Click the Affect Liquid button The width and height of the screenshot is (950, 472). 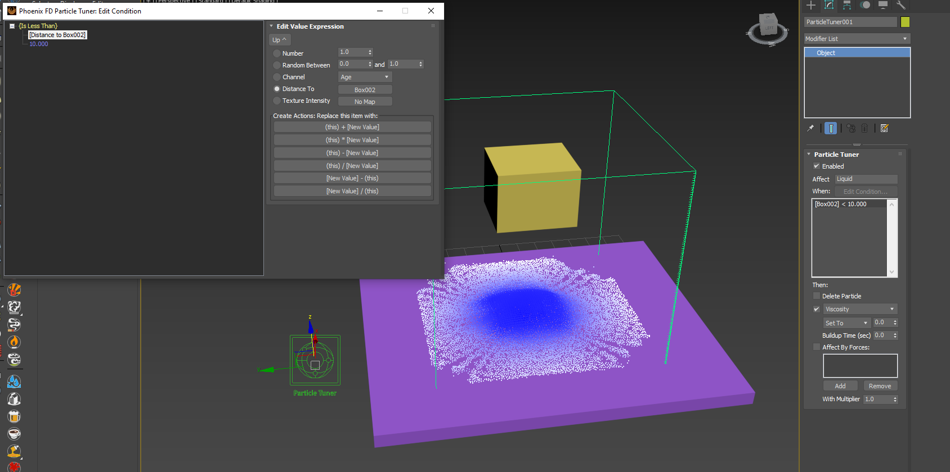[x=866, y=179]
